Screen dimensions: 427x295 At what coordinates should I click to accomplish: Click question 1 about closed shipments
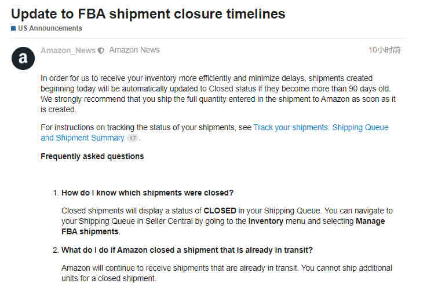pyautogui.click(x=147, y=193)
